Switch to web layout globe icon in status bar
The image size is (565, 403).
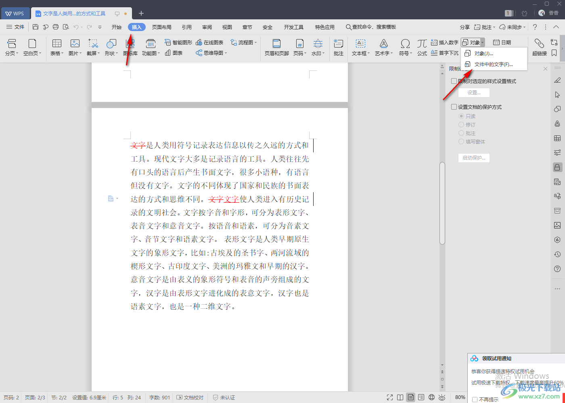431,397
